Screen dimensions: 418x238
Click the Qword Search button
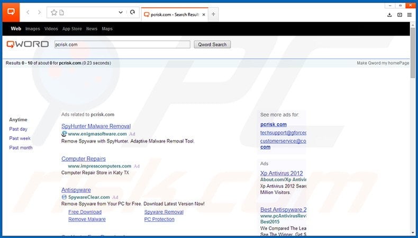(x=212, y=45)
